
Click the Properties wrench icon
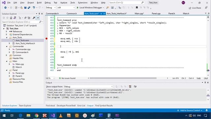coord(34,18)
